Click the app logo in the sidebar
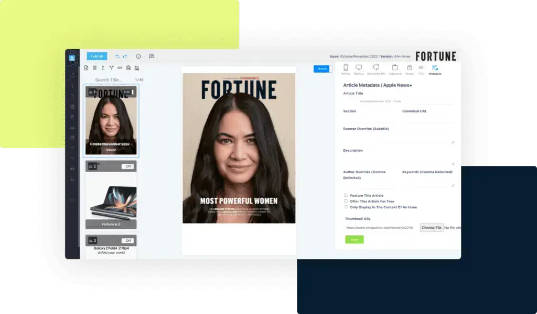Screen dimensions: 537x314 (72, 58)
